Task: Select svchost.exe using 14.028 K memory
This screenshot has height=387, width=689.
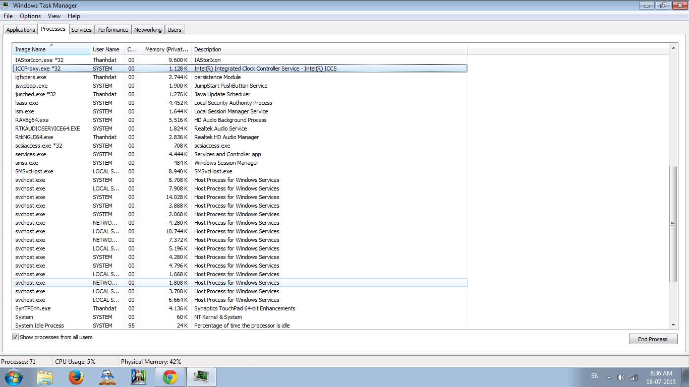Action: click(240, 197)
